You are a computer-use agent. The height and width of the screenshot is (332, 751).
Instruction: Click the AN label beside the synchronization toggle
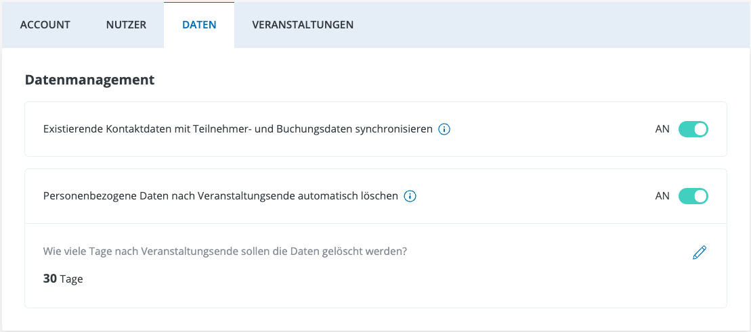tap(662, 129)
